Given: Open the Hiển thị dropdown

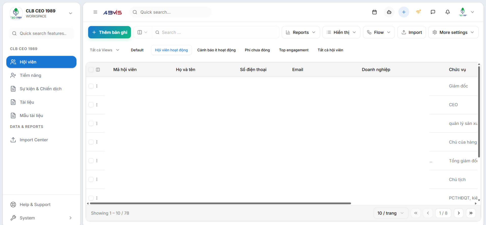Looking at the screenshot, I should pyautogui.click(x=341, y=32).
